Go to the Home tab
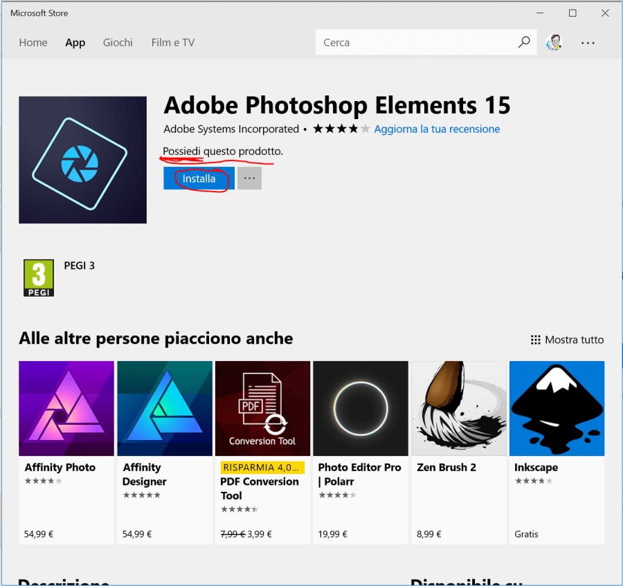Viewport: 623px width, 586px height. point(33,43)
